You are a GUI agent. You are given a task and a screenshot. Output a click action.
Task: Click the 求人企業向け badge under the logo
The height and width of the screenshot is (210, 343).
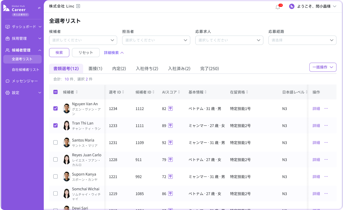pos(21,15)
